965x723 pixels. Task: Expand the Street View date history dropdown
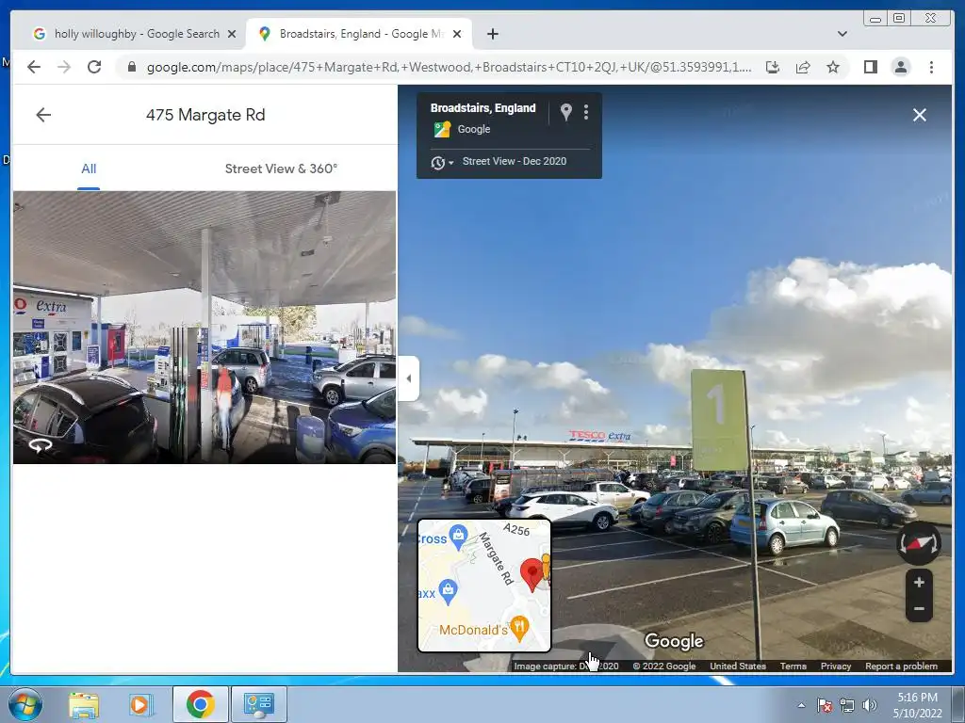pos(442,162)
